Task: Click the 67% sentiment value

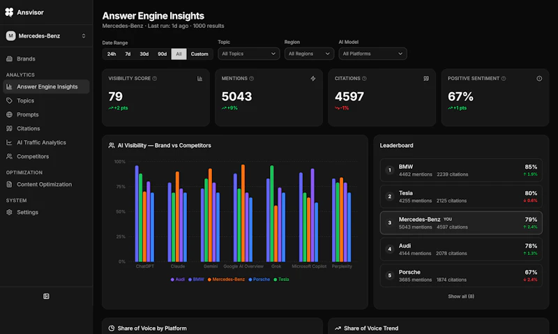Action: tap(460, 96)
